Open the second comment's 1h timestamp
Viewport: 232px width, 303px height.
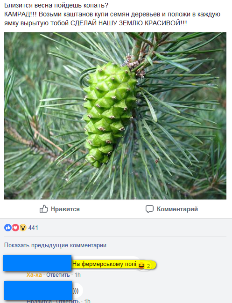[87, 301]
